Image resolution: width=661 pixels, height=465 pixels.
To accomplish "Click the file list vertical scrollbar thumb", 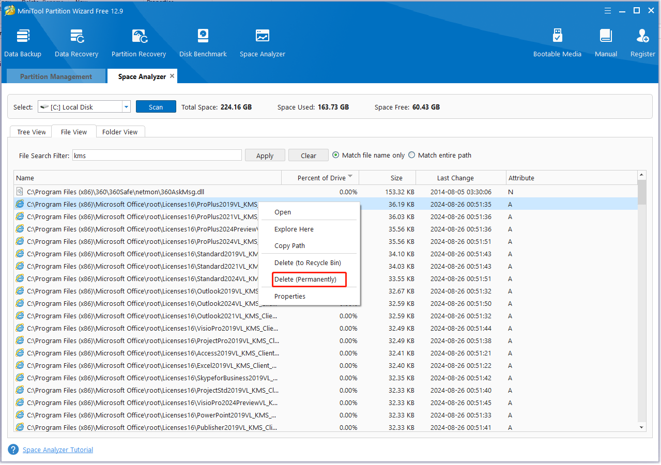I will click(642, 192).
